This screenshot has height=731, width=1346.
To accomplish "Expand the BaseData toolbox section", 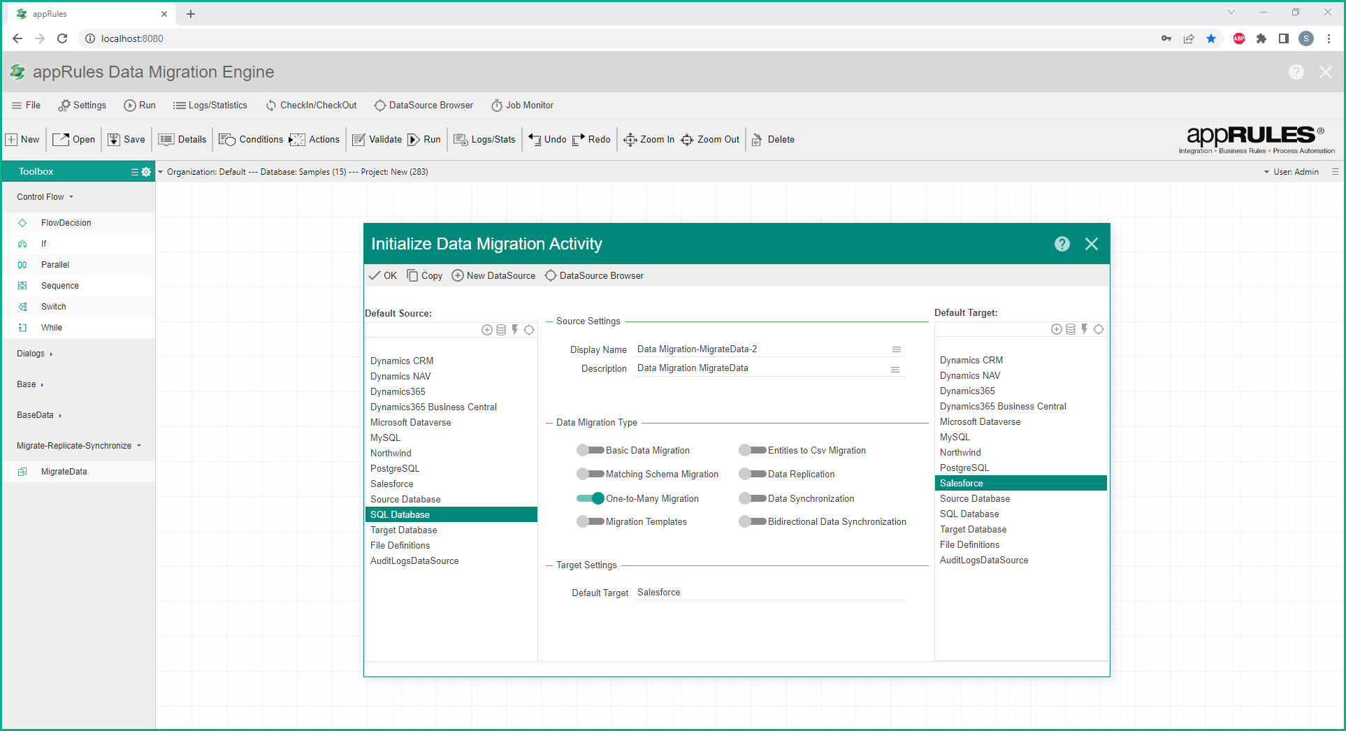I will pyautogui.click(x=40, y=415).
